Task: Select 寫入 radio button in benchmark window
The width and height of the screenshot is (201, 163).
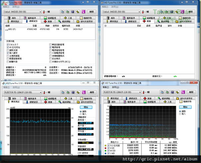Action: coord(81,114)
